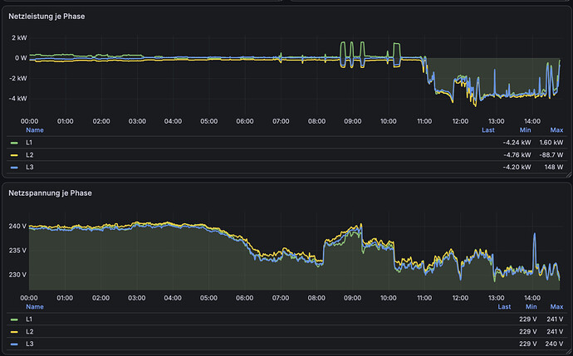Screen dimensions: 573x356
Task: Sort Netzleistung legend by Name column
Action: [35, 130]
